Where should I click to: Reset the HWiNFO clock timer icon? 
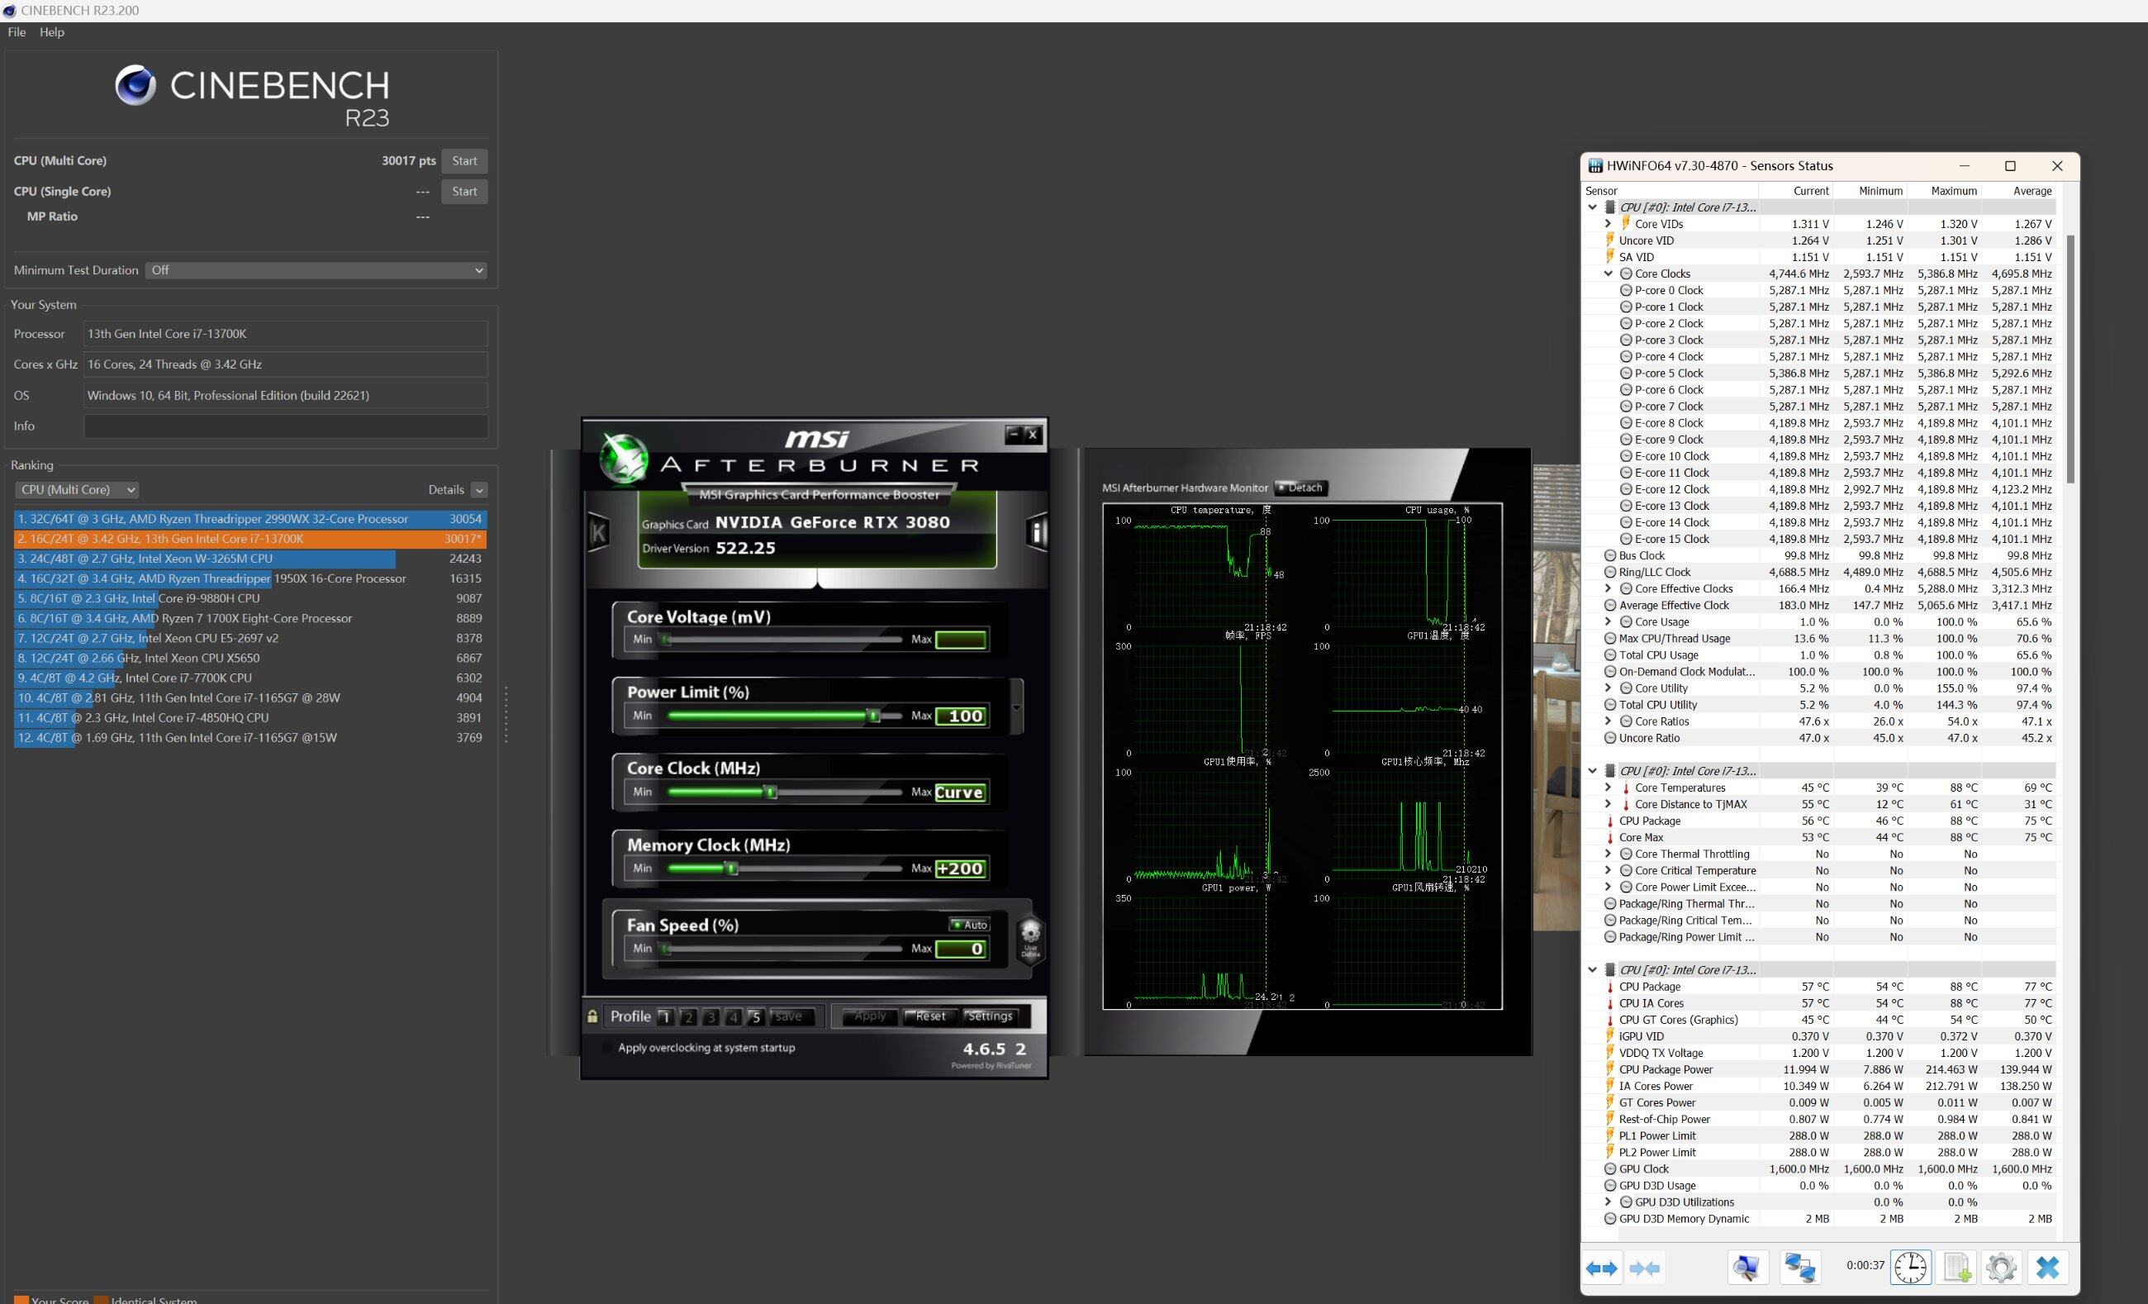click(x=1910, y=1268)
